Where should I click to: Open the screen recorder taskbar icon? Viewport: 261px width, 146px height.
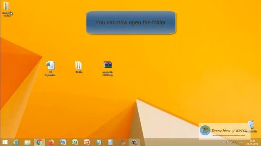coord(134,142)
